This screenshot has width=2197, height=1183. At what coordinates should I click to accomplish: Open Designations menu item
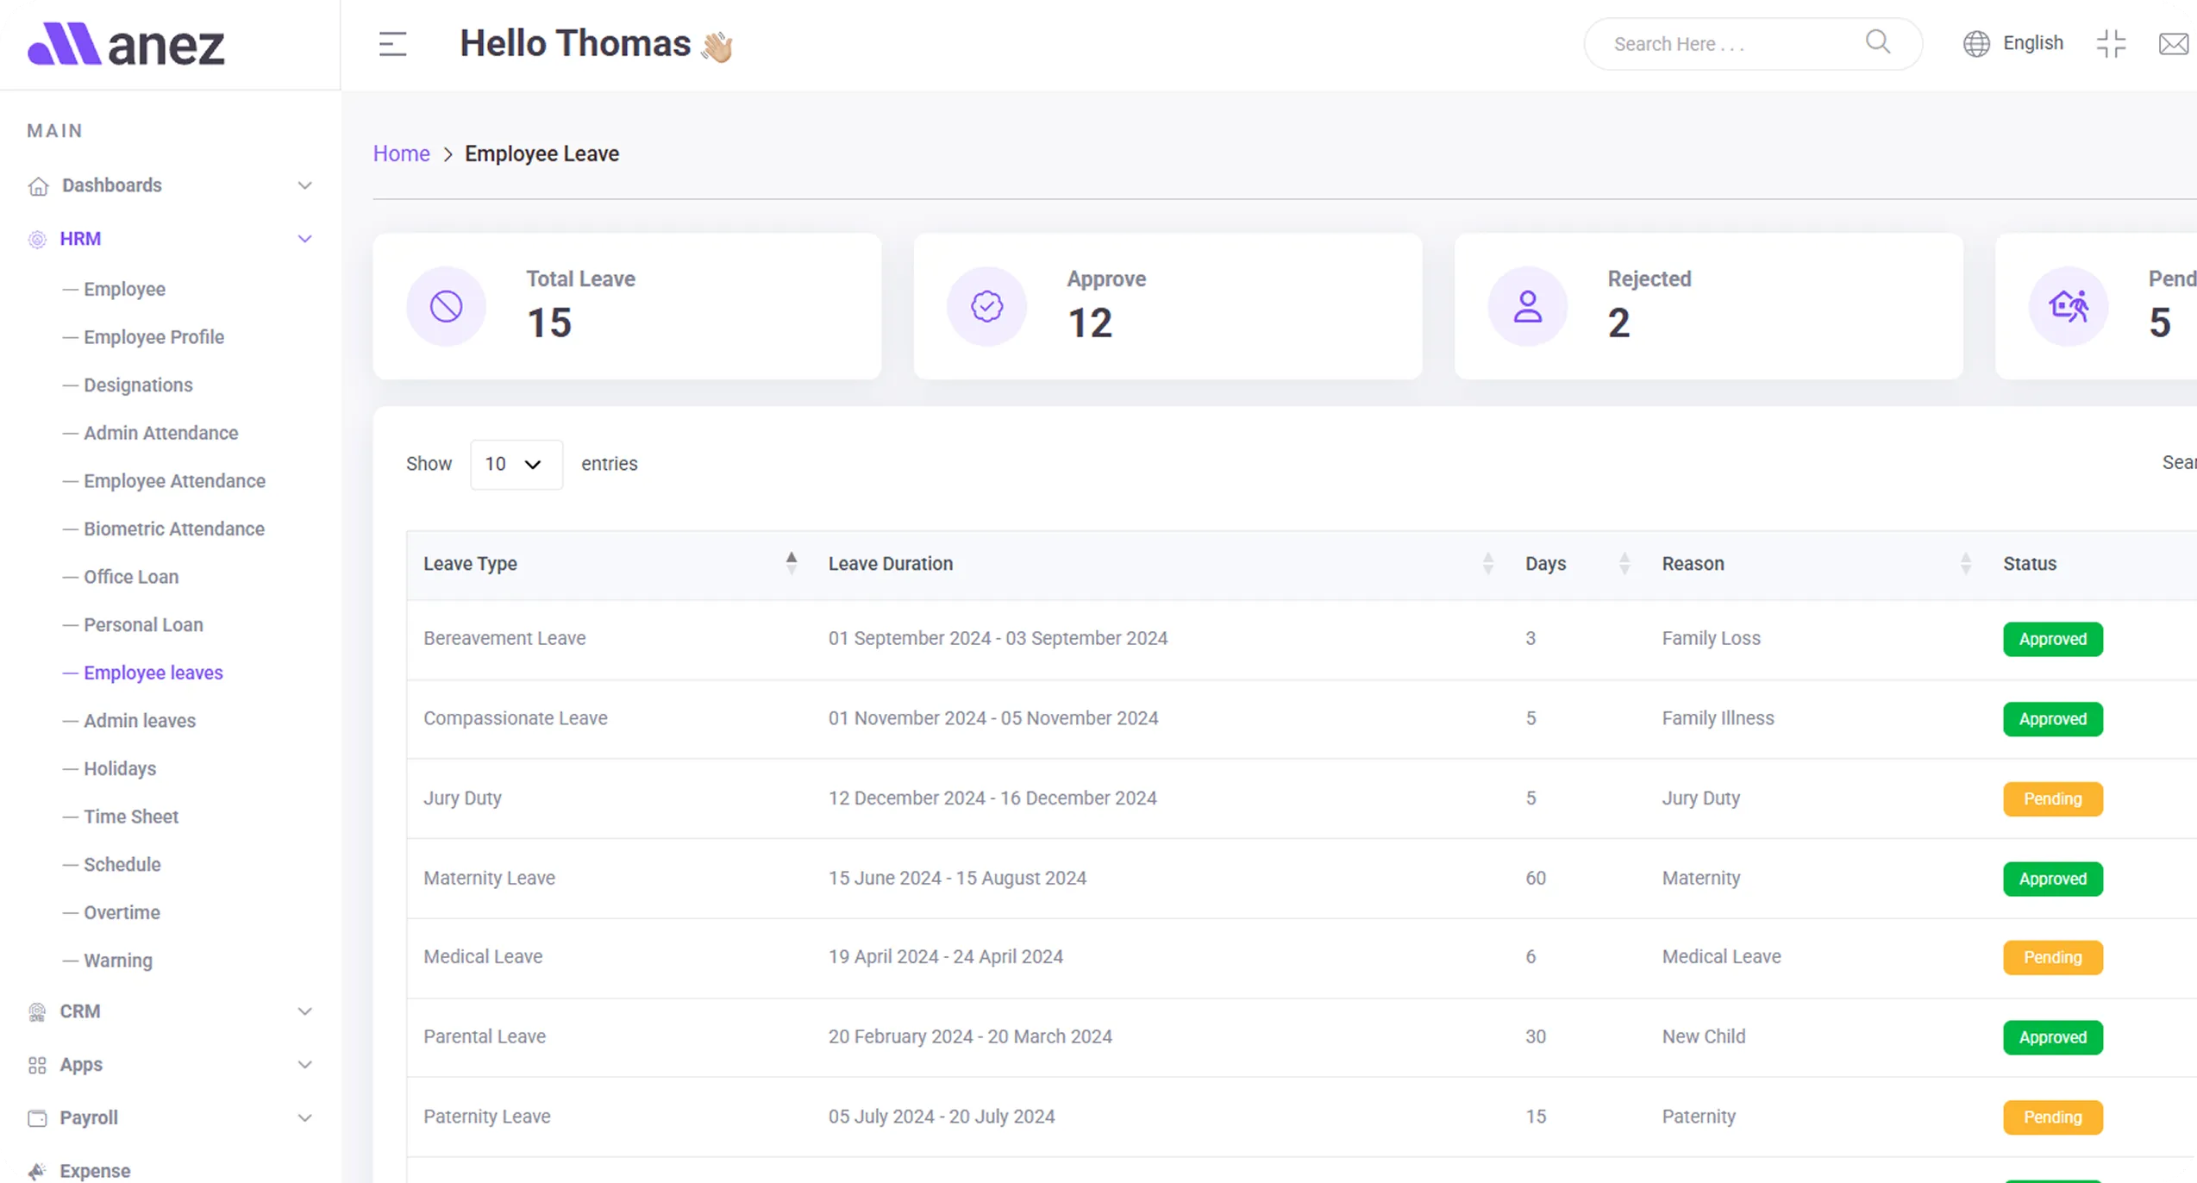(x=138, y=385)
